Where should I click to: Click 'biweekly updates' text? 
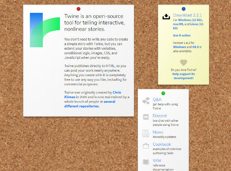[x=165, y=137]
